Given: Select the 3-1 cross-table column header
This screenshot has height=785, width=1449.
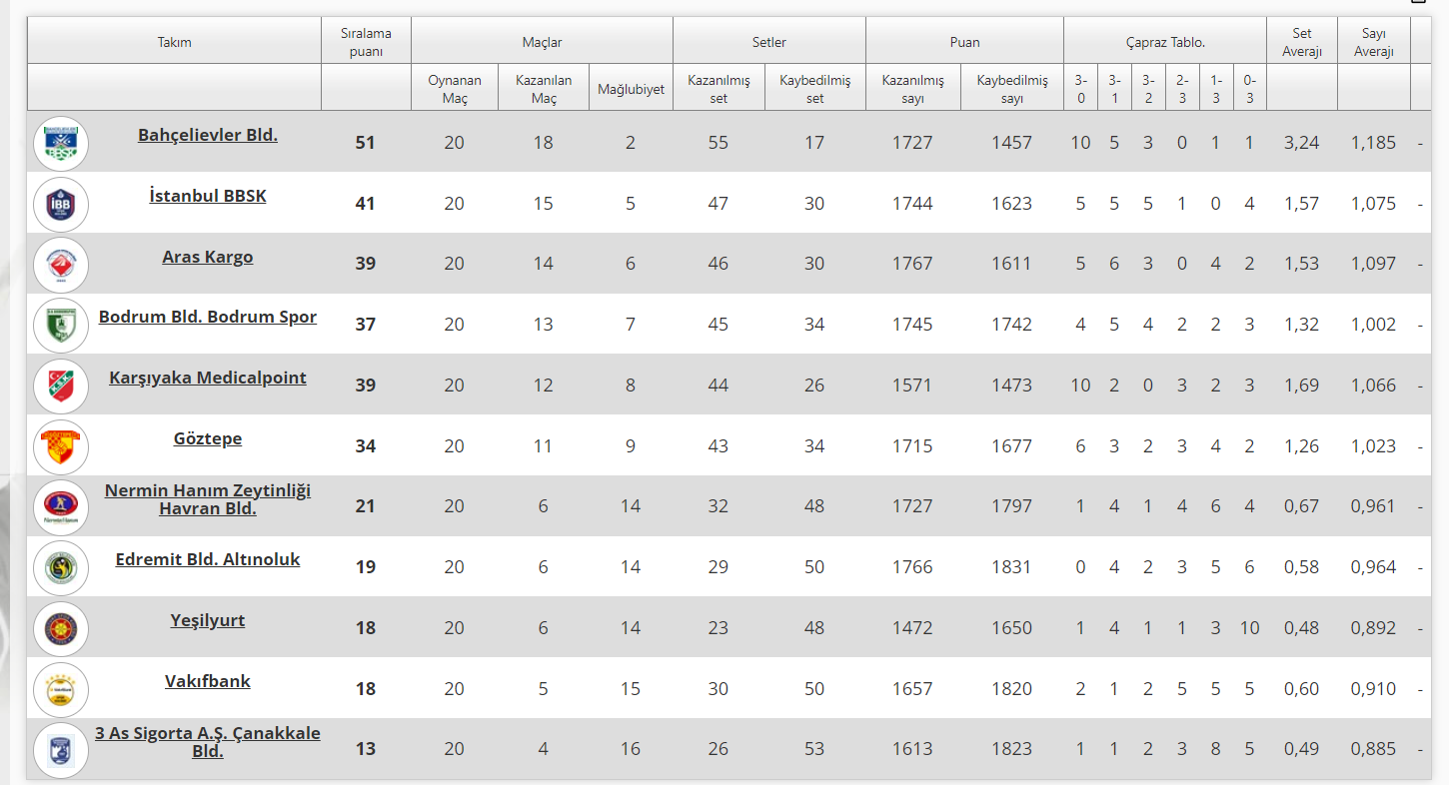Looking at the screenshot, I should (x=1114, y=88).
